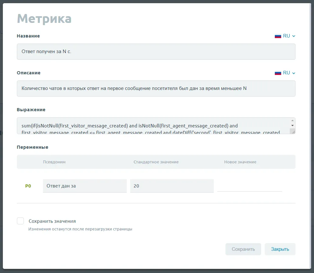Click the empty Новое значение input for P0
Screen dimensions: 314x273
click(x=249, y=186)
